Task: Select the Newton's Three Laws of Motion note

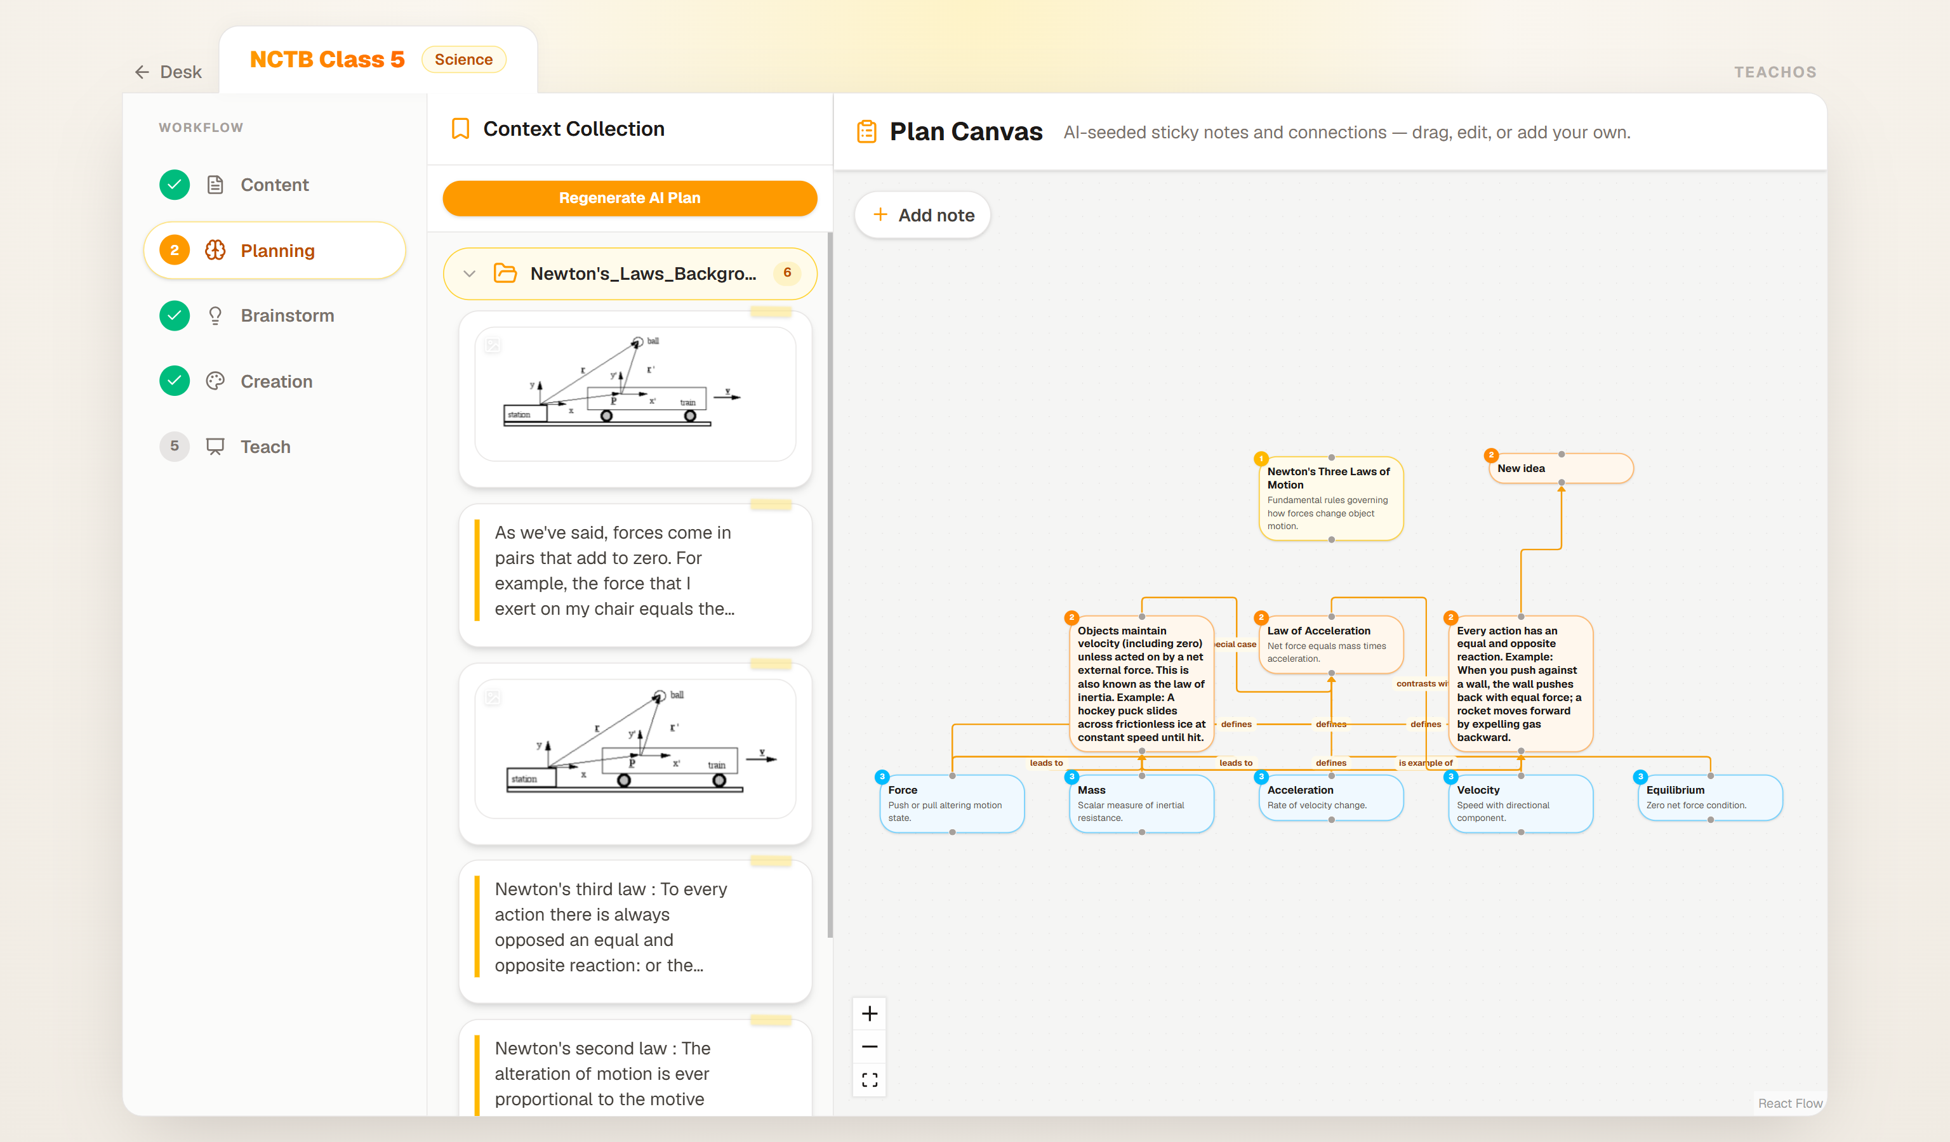Action: [x=1331, y=498]
